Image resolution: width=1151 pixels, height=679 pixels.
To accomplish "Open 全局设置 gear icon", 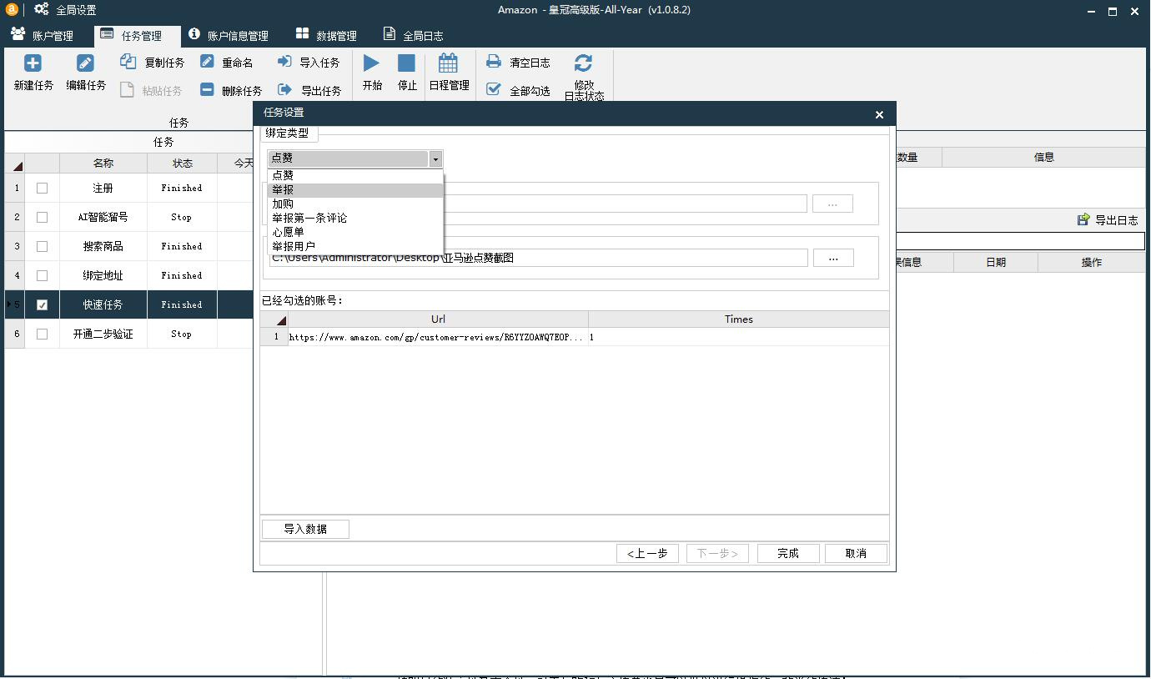I will click(x=42, y=9).
